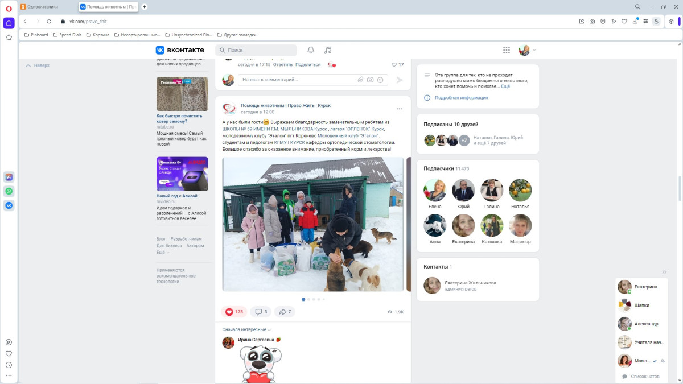The width and height of the screenshot is (683, 384).
Task: Open the extensions cube icon
Action: pos(671,21)
